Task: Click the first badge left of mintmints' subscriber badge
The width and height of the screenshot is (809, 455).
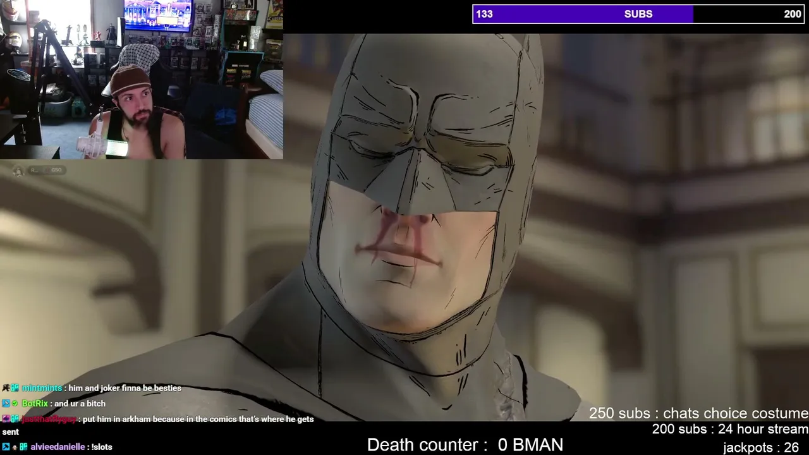Action: (6, 388)
